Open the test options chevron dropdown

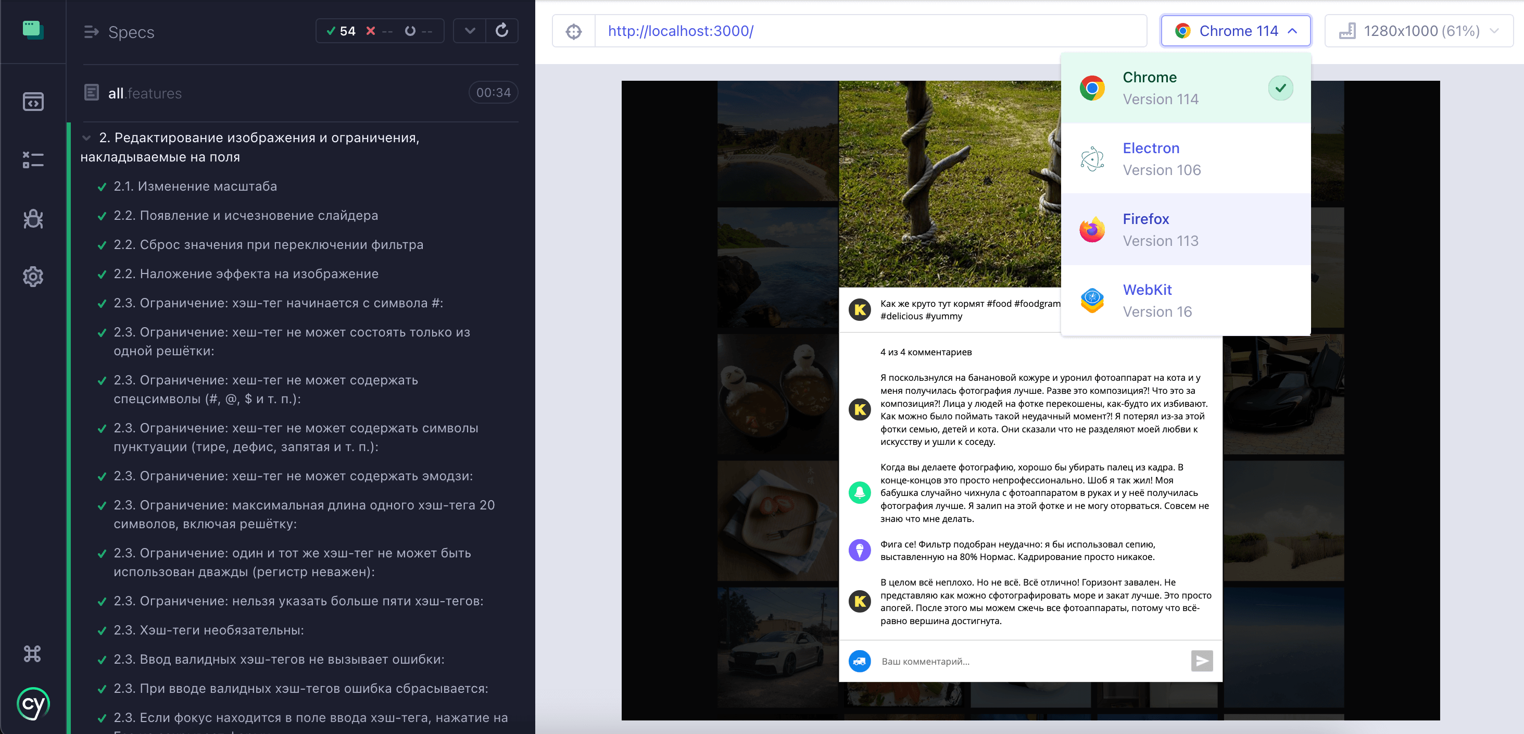(x=470, y=31)
